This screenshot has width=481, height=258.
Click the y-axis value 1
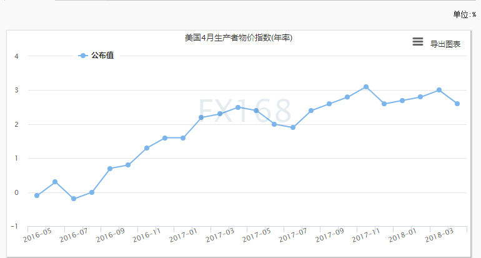pyautogui.click(x=17, y=158)
